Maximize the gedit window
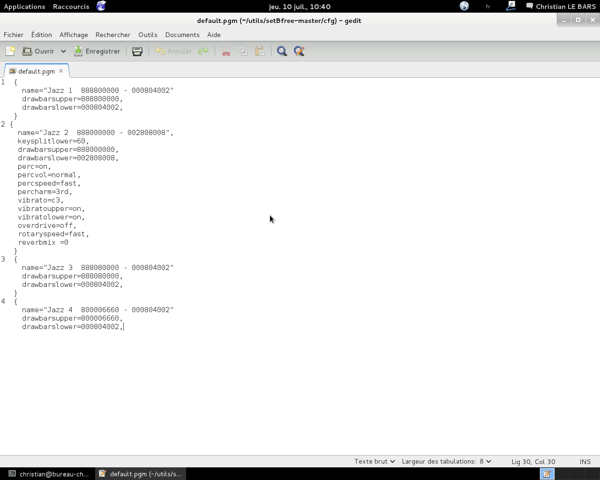This screenshot has height=480, width=600. click(578, 20)
